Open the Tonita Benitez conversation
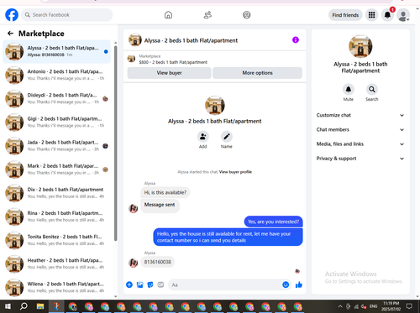Screen dimensions: 420x313 tap(56, 240)
